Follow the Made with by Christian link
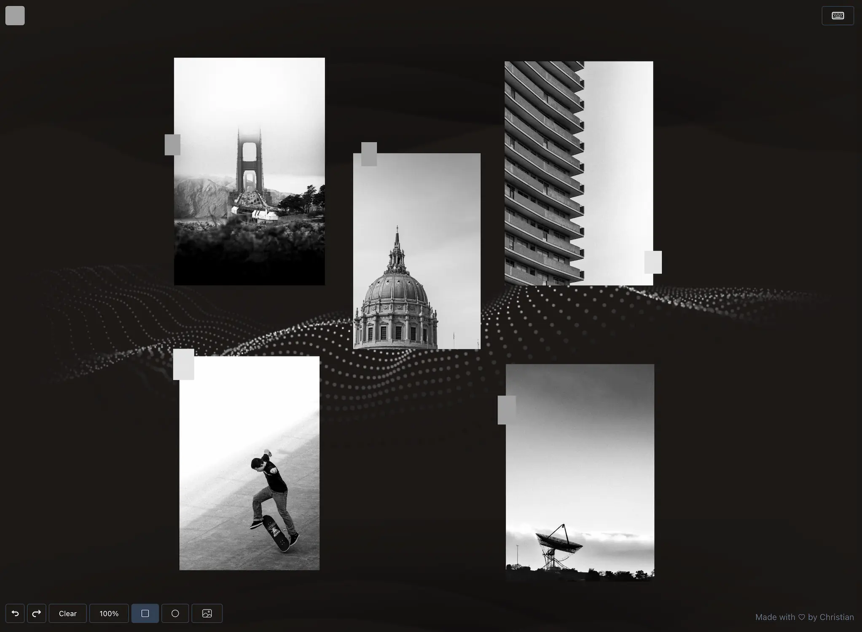 [804, 617]
